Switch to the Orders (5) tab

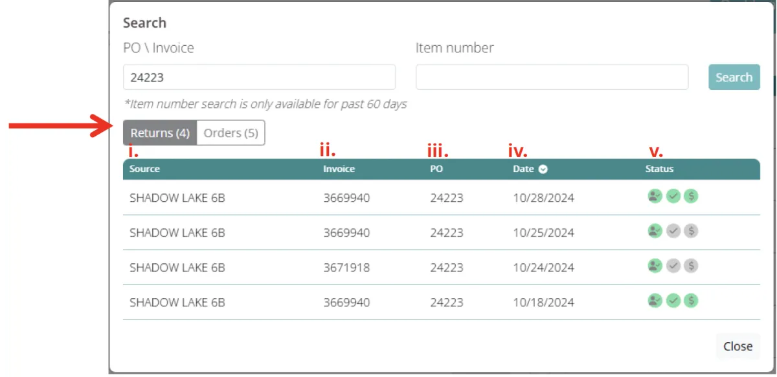click(x=231, y=133)
